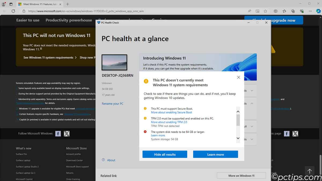Viewport: 322px width, 181px height.
Task: Open the Read Aloud icon in address bar
Action: [x=250, y=11]
